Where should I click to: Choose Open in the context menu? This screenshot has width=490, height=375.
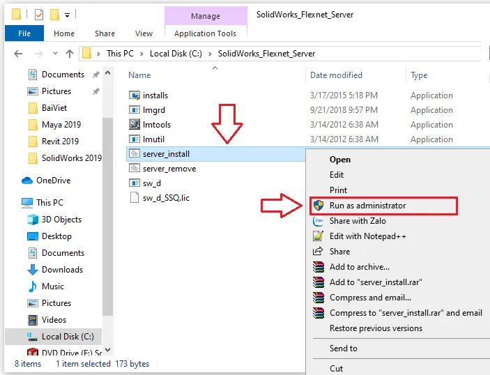click(340, 160)
